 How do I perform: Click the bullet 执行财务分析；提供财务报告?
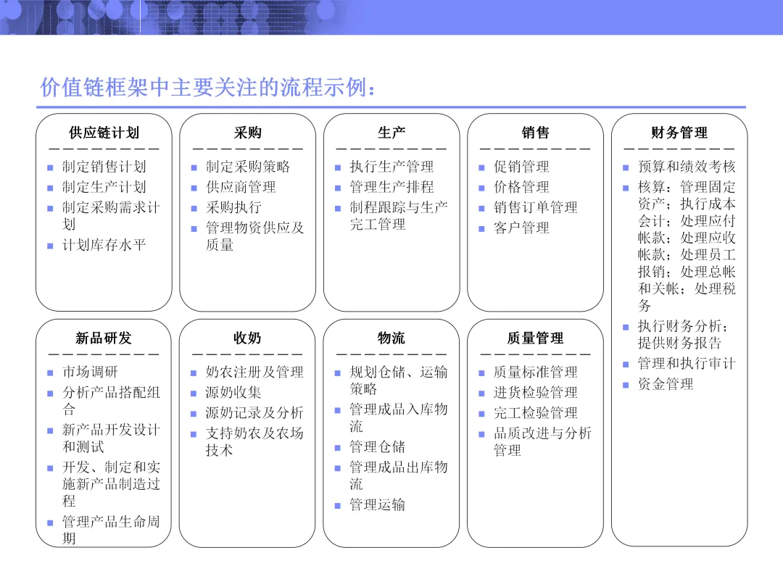pyautogui.click(x=683, y=334)
